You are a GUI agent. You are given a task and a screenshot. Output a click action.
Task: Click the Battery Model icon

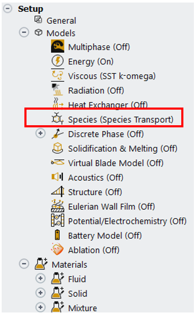point(58,235)
